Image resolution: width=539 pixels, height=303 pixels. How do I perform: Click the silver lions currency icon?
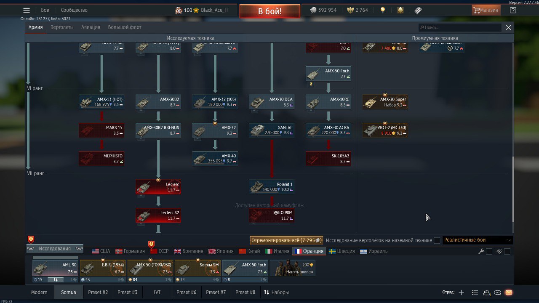pyautogui.click(x=314, y=10)
